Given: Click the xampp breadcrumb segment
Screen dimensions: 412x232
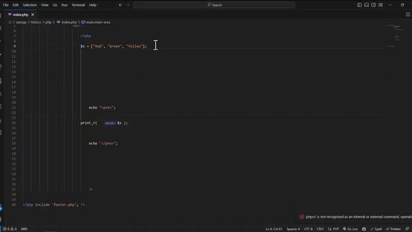Looking at the screenshot, I should (21, 23).
